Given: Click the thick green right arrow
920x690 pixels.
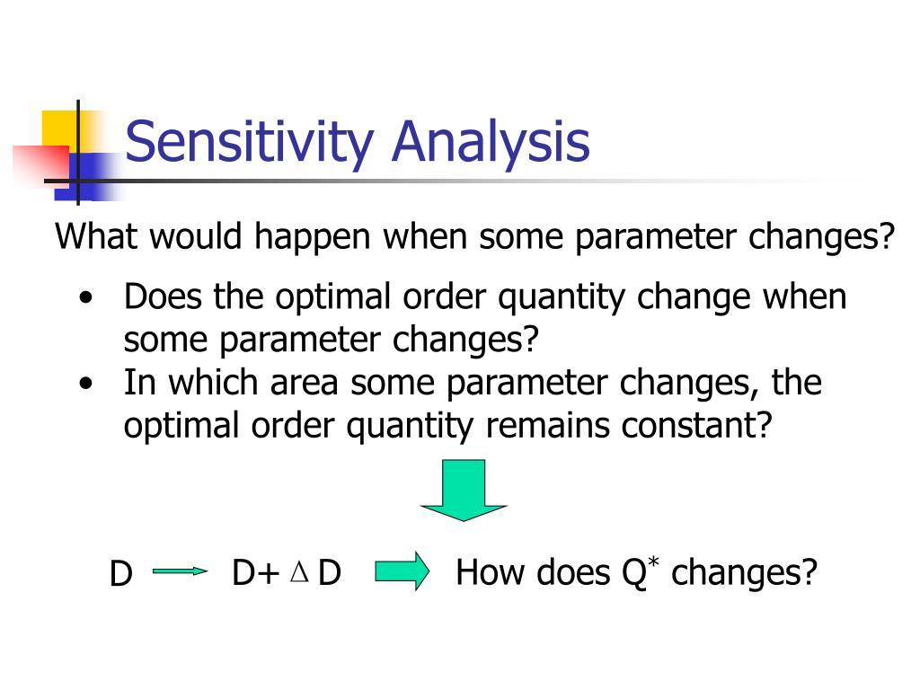Looking at the screenshot, I should point(402,571).
